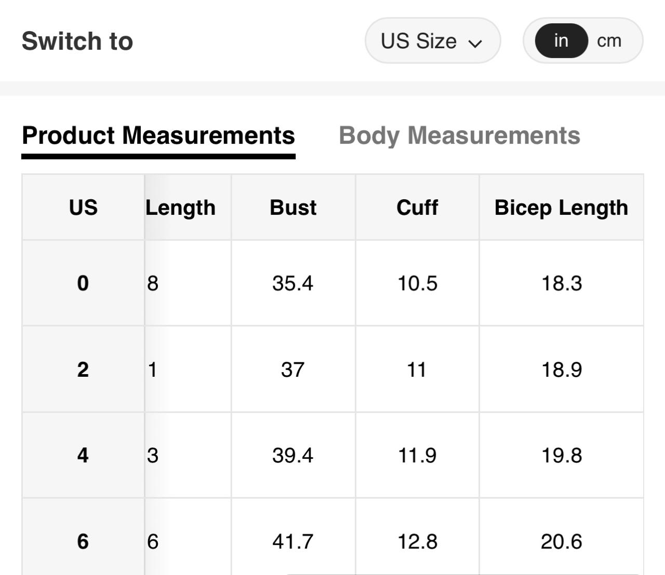Click the 11.9 cuff value cell

417,455
